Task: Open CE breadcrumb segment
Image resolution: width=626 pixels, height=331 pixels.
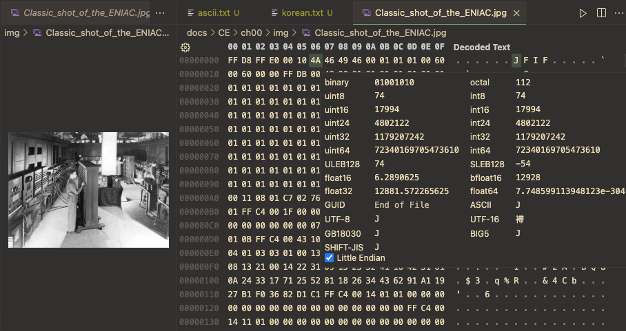Action: [223, 32]
